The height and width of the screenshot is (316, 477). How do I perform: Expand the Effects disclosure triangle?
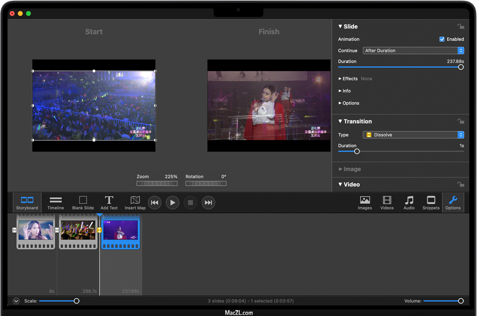[340, 79]
